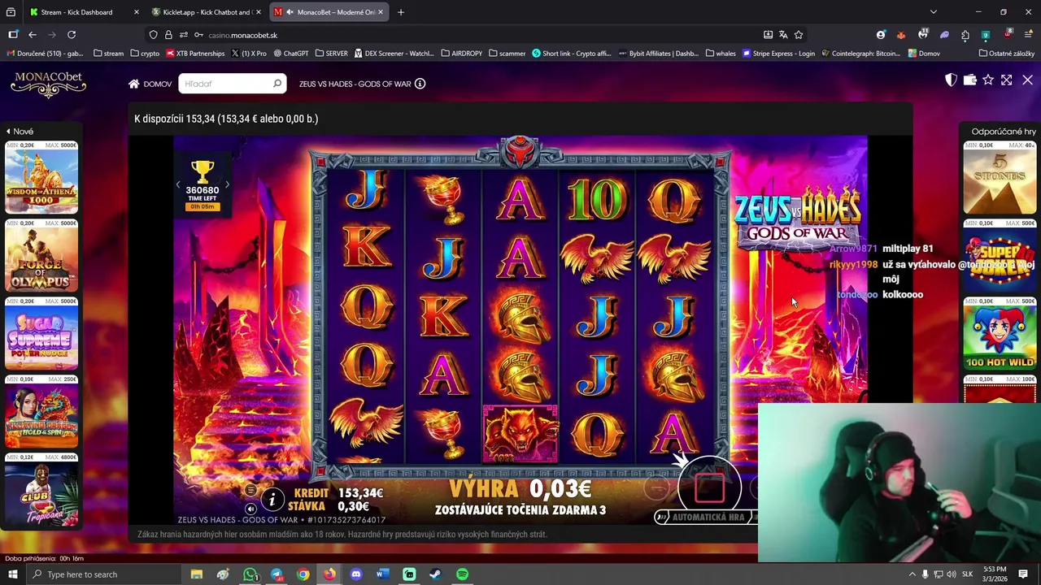
Task: Open the SERVER bookmarks folder
Action: 331,54
